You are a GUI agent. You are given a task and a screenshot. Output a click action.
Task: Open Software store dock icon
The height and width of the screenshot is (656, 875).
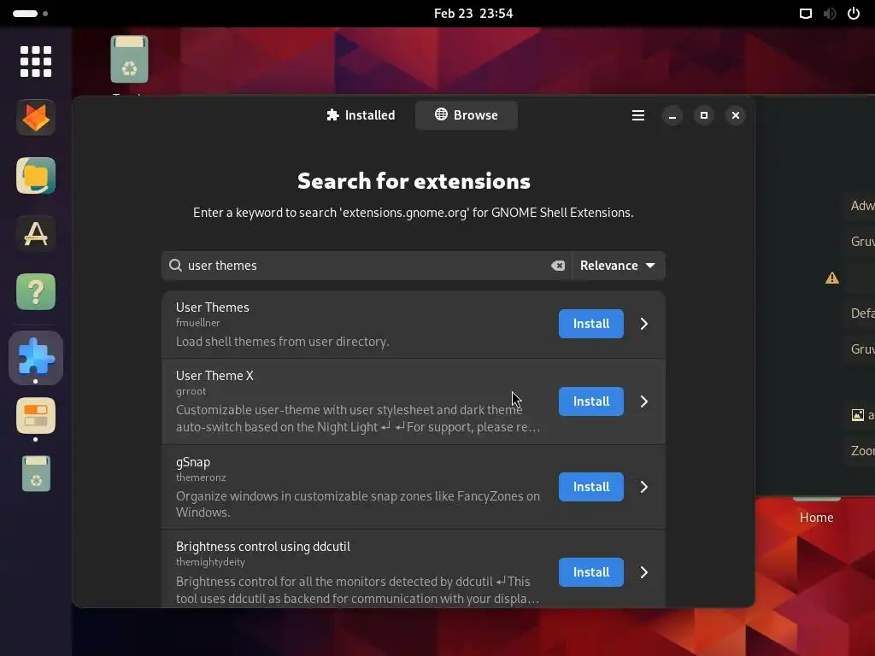[36, 234]
